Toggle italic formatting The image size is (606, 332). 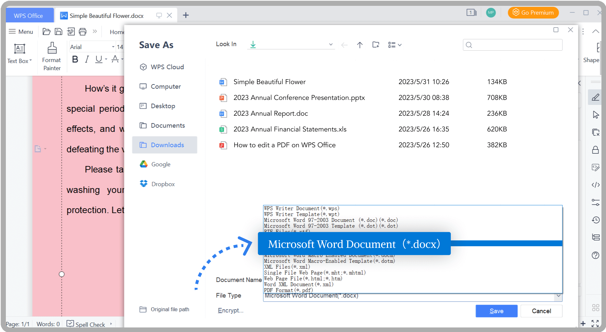(87, 59)
